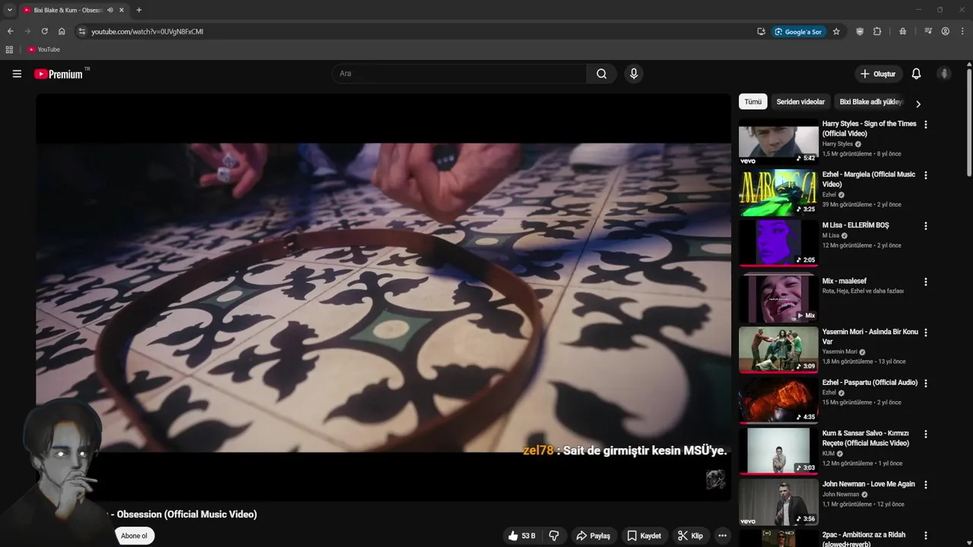Open options for M Lisa ELLERİM BOŞ
This screenshot has width=973, height=547.
[x=925, y=226]
